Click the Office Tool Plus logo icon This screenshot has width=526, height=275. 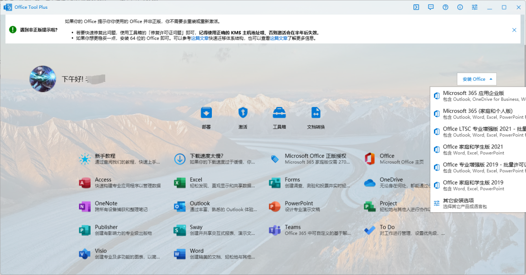click(x=8, y=7)
